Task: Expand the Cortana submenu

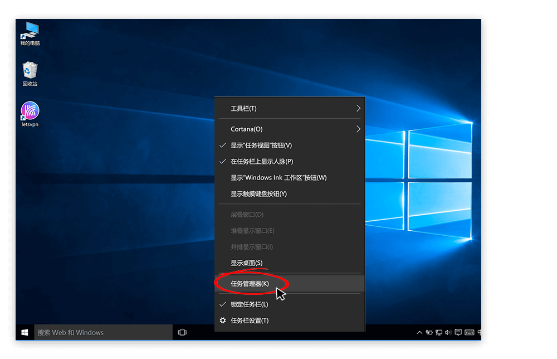Action: coord(245,129)
